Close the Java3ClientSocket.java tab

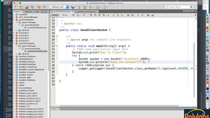point(73,11)
